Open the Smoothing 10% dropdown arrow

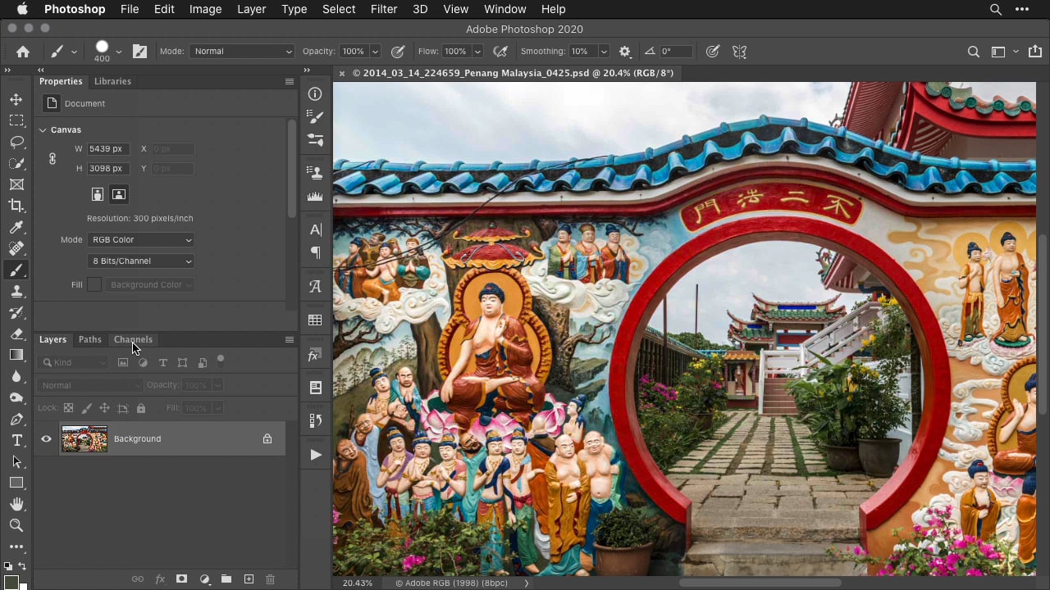[604, 51]
